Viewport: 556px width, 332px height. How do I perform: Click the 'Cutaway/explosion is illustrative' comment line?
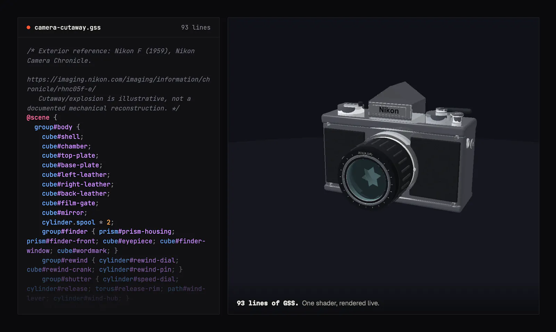coord(109,103)
